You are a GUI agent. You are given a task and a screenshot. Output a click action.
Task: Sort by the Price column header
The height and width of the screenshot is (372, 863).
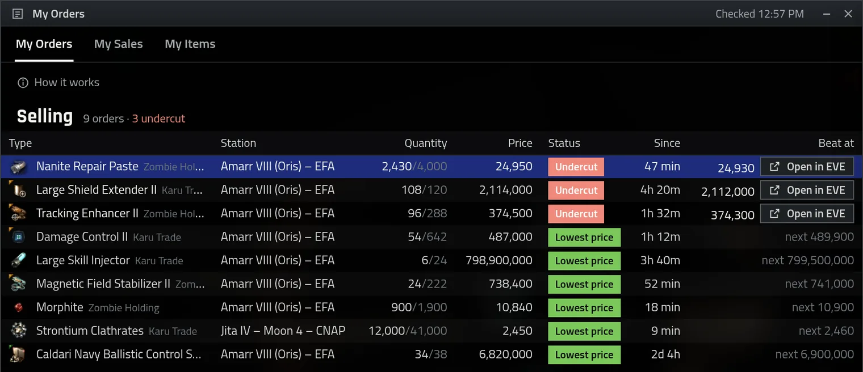[x=520, y=143]
